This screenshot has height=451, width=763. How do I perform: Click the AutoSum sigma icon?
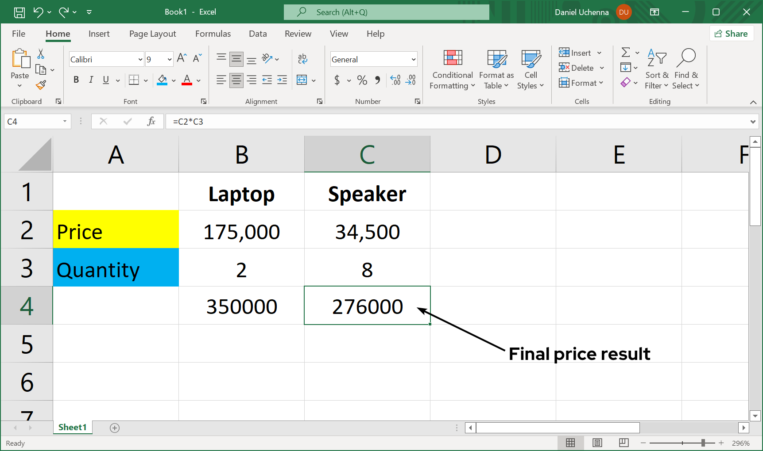[625, 53]
